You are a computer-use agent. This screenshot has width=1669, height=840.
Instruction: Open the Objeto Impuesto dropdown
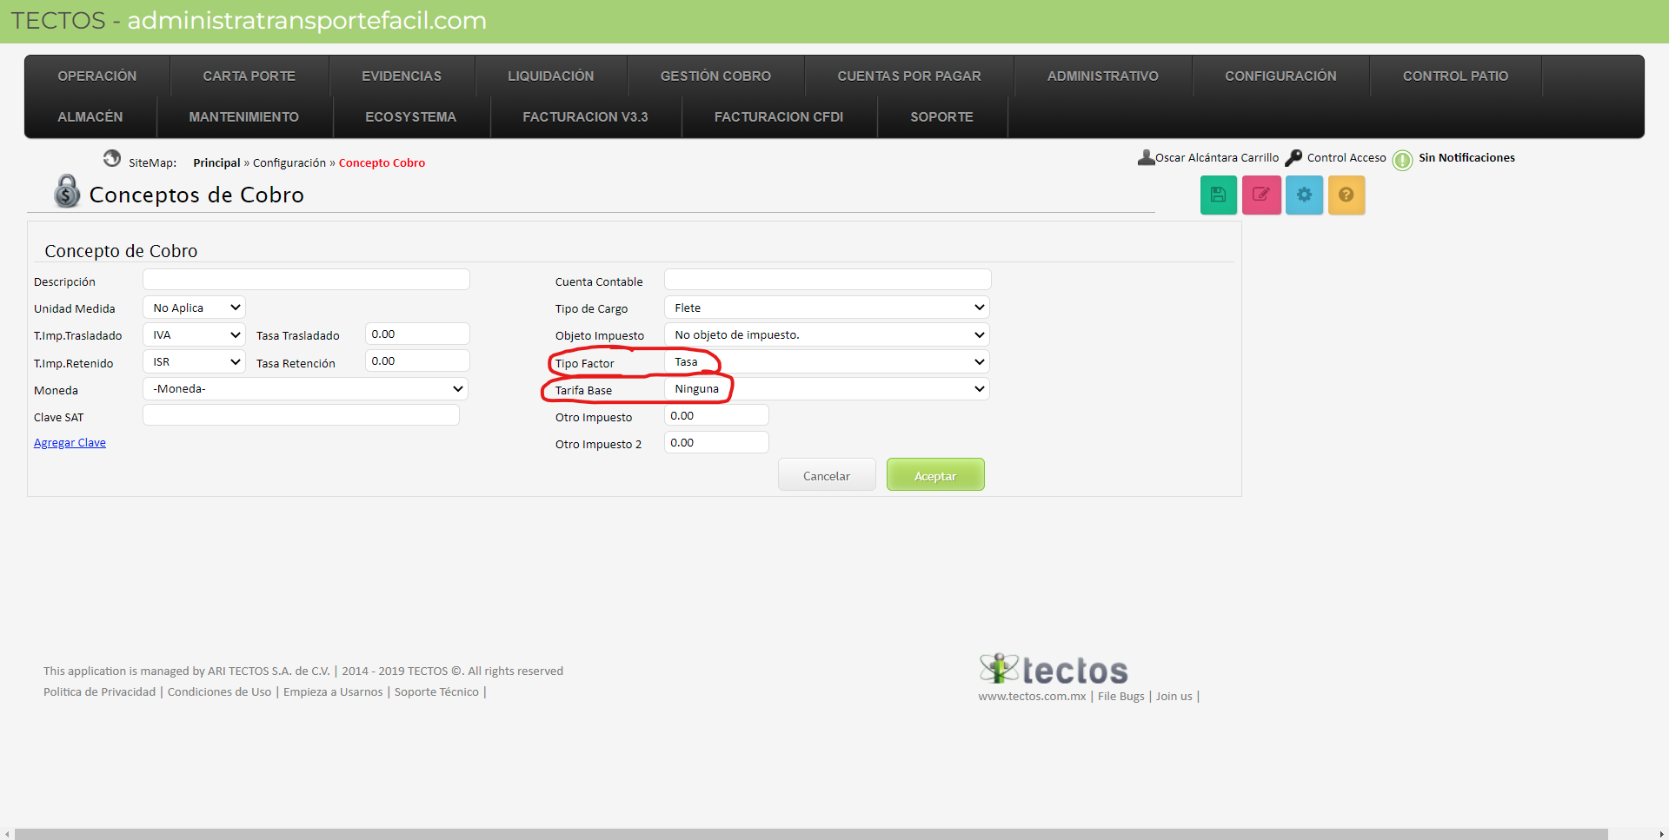click(x=826, y=335)
